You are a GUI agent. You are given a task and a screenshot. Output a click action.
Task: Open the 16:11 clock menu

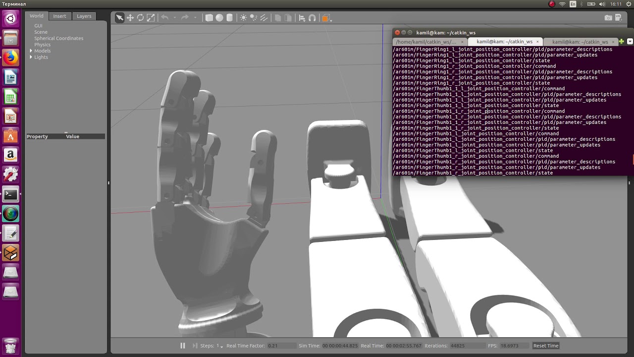tap(616, 4)
